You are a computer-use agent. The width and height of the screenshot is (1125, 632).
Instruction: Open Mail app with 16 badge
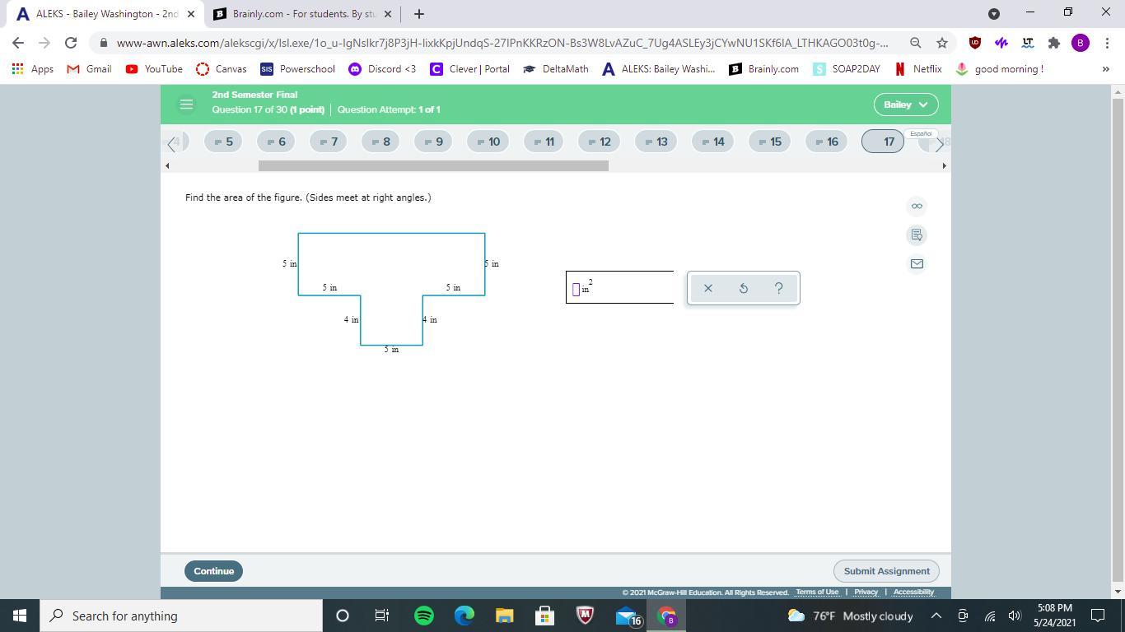628,616
